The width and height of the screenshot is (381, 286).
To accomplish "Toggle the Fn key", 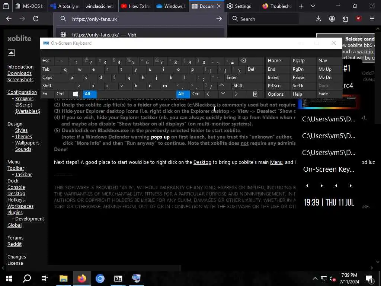I will pos(48,94).
